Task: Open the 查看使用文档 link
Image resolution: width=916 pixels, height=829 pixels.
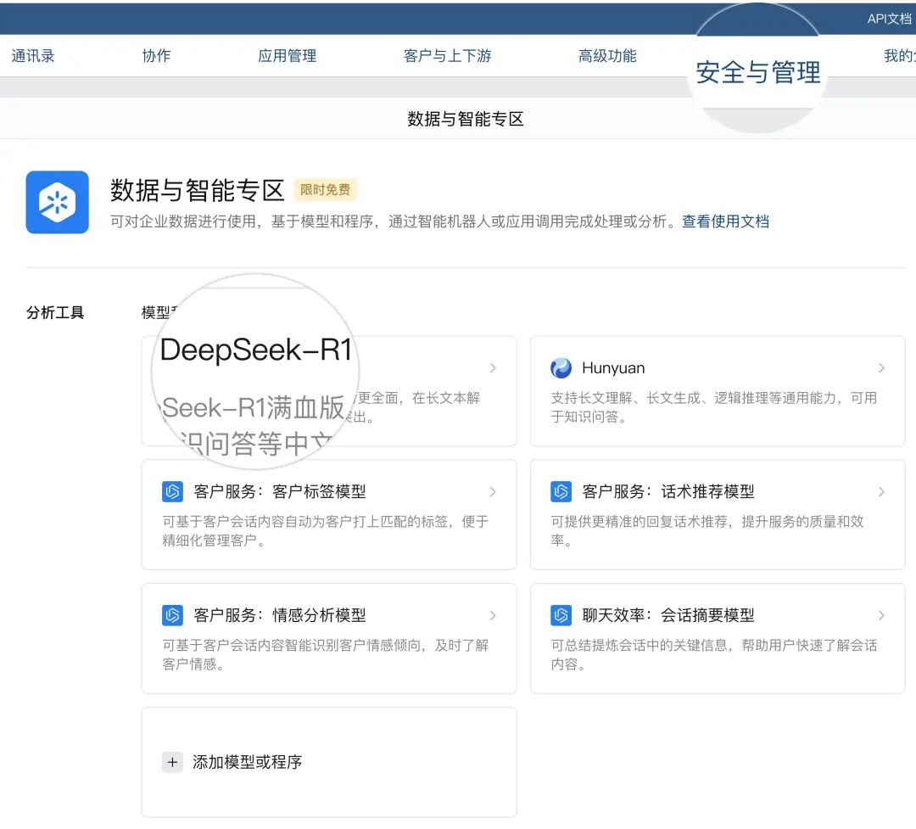Action: [x=725, y=221]
